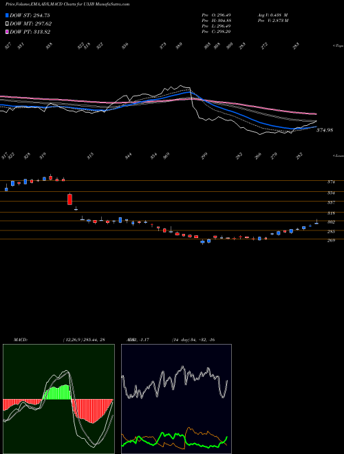Click the 354 price level label

click(x=331, y=193)
